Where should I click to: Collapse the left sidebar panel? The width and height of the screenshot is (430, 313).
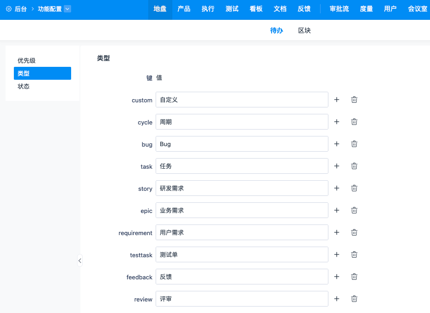pyautogui.click(x=80, y=260)
